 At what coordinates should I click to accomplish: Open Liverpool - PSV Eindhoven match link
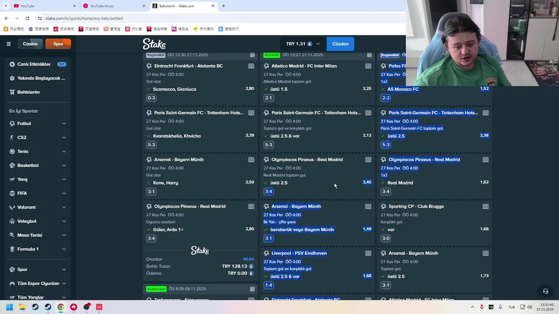pos(299,253)
